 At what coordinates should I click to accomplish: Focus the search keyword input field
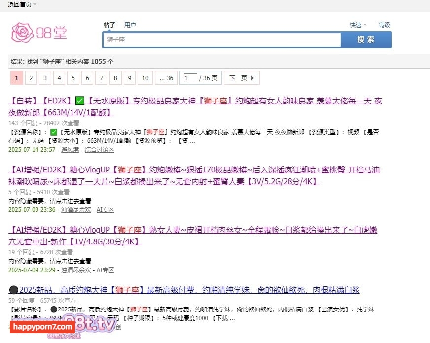coord(221,39)
